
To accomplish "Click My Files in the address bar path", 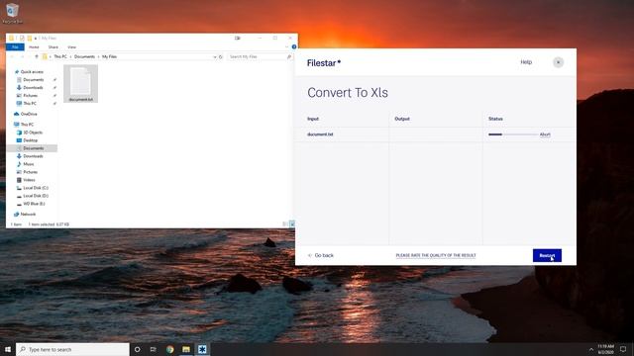I will (x=109, y=57).
